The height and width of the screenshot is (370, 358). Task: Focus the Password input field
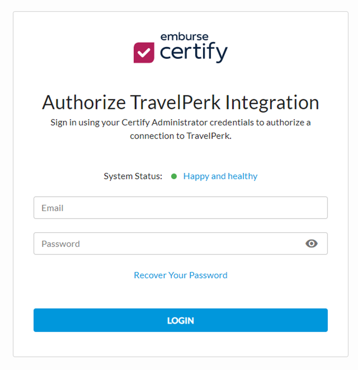pyautogui.click(x=165, y=243)
